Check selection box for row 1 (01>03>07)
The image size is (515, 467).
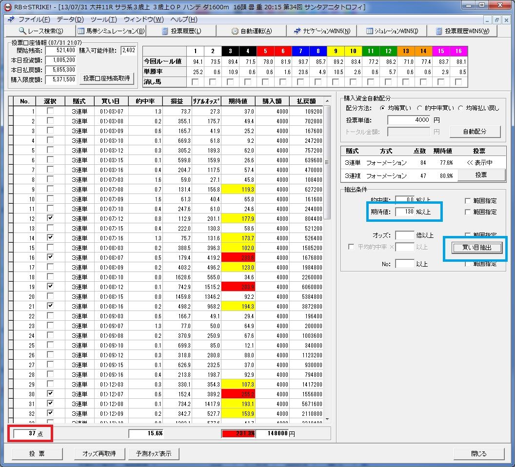(50, 111)
